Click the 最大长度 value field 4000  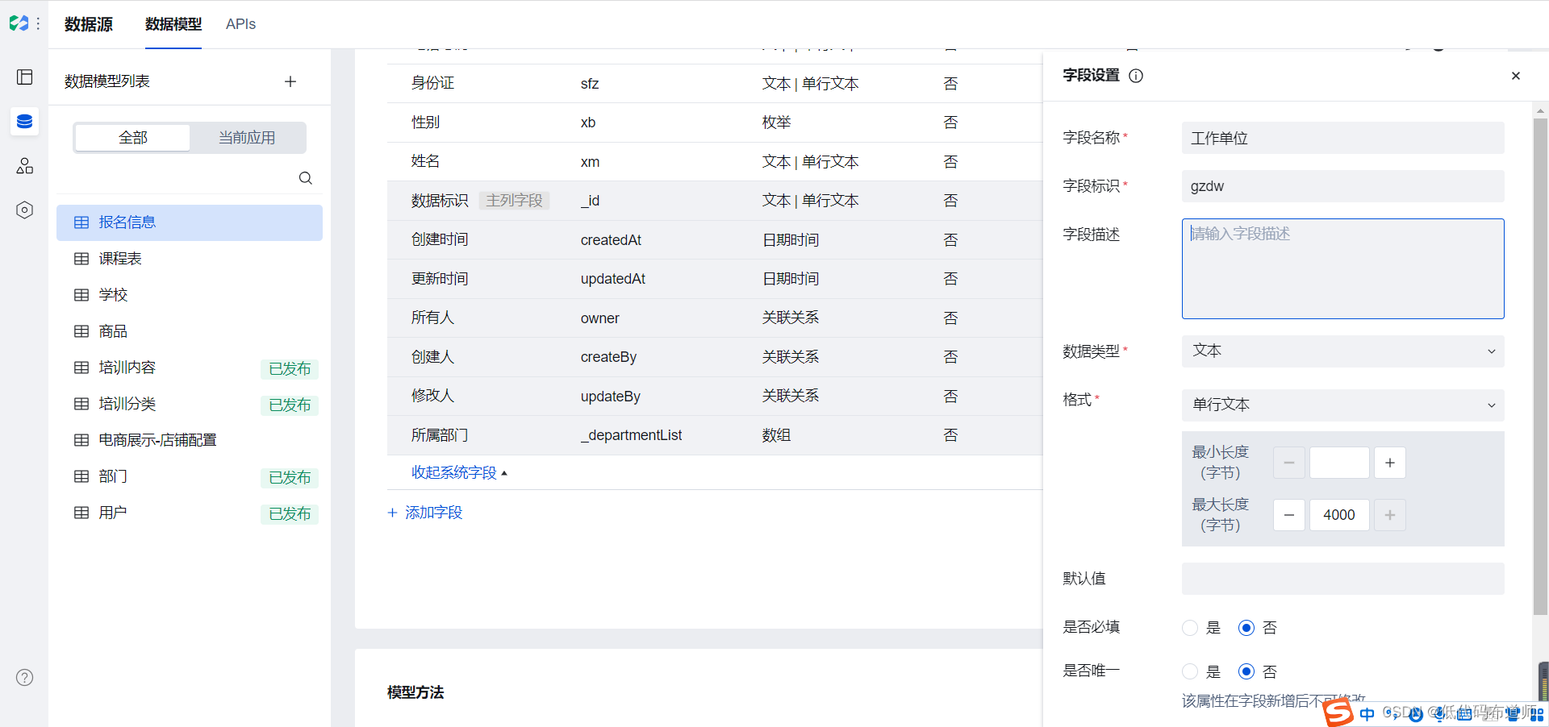[x=1339, y=515]
